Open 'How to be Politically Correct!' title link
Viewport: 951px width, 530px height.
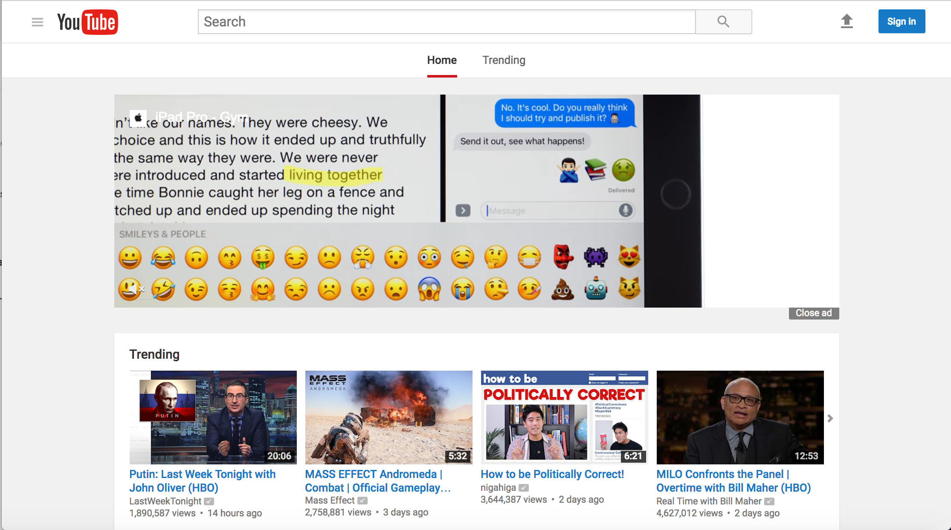(x=552, y=474)
